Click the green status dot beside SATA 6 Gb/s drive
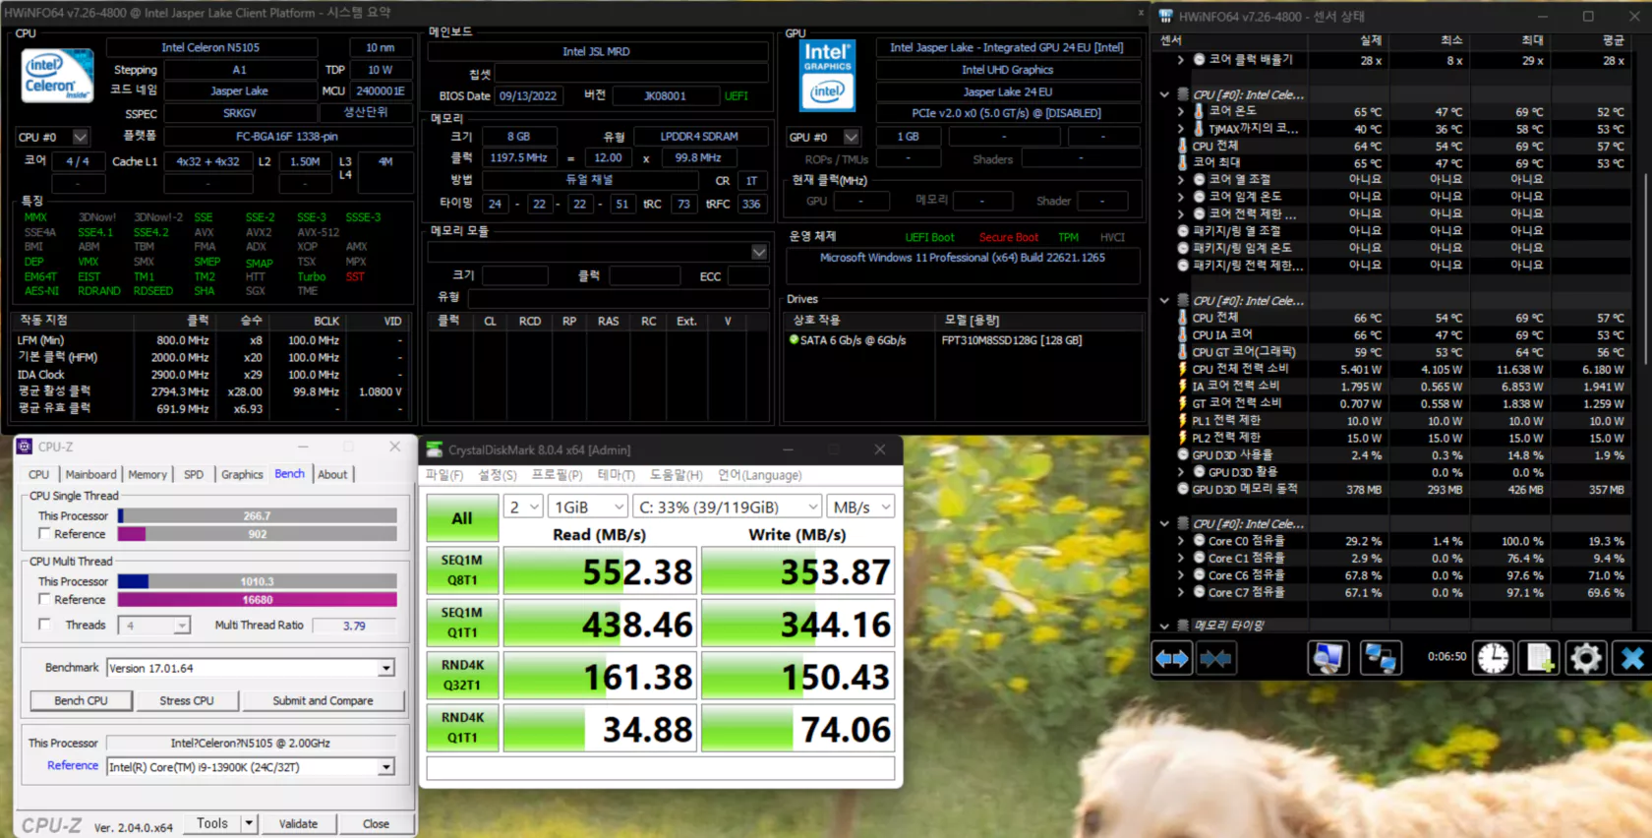This screenshot has height=838, width=1652. coord(795,340)
